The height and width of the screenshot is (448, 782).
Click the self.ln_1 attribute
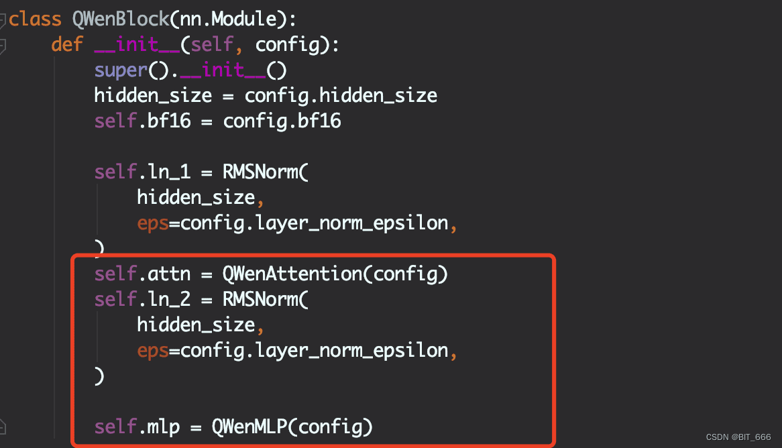tap(143, 172)
